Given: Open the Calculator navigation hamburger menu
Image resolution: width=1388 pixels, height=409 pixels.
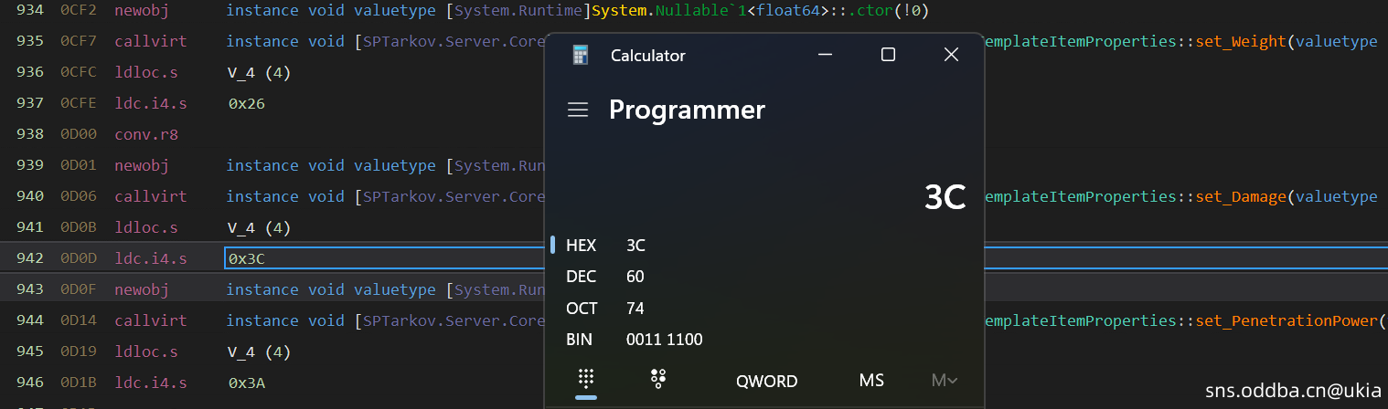Looking at the screenshot, I should 577,110.
